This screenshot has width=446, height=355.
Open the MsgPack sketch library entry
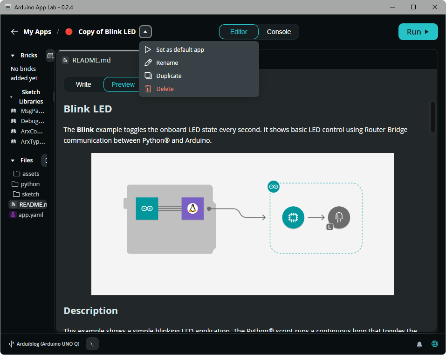click(x=32, y=111)
